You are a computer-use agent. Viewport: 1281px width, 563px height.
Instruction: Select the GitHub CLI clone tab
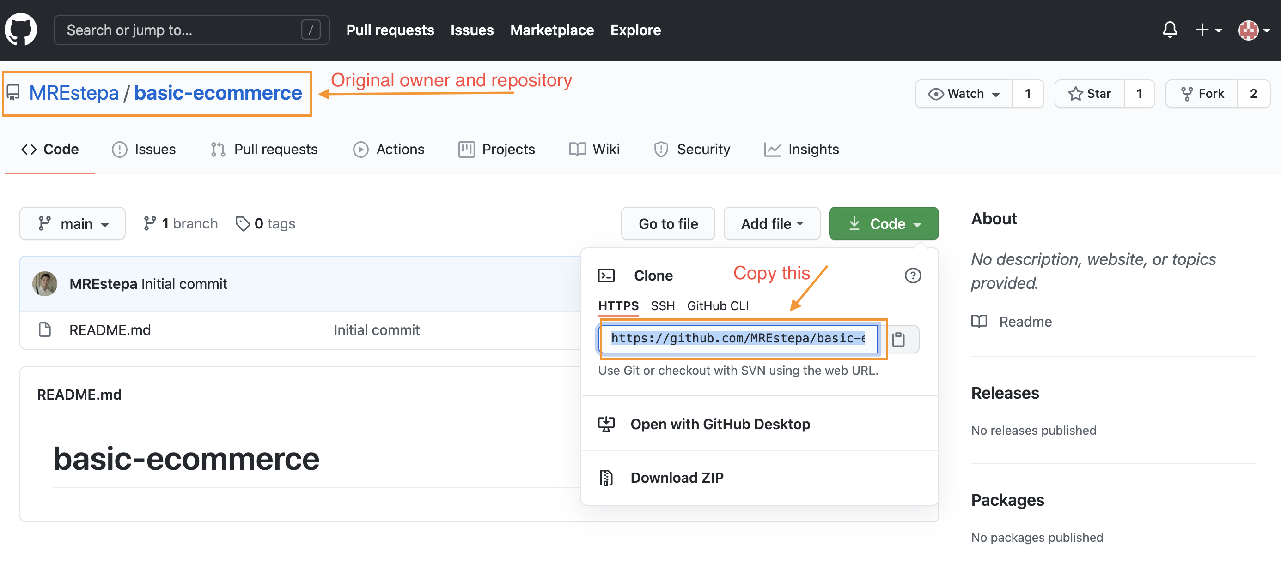tap(718, 306)
